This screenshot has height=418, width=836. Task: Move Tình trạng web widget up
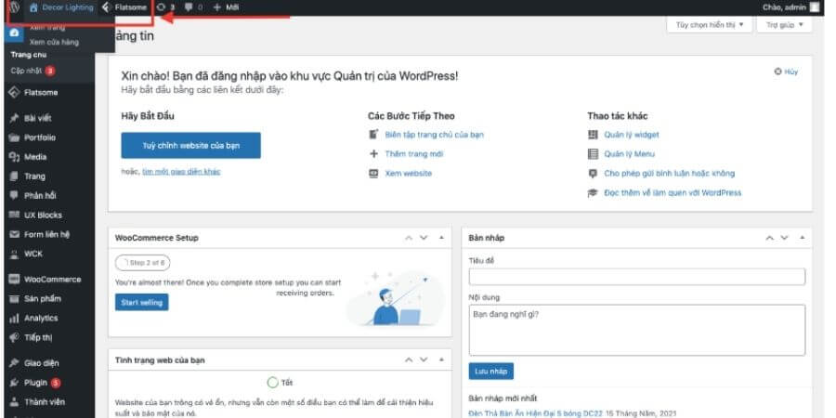[409, 359]
